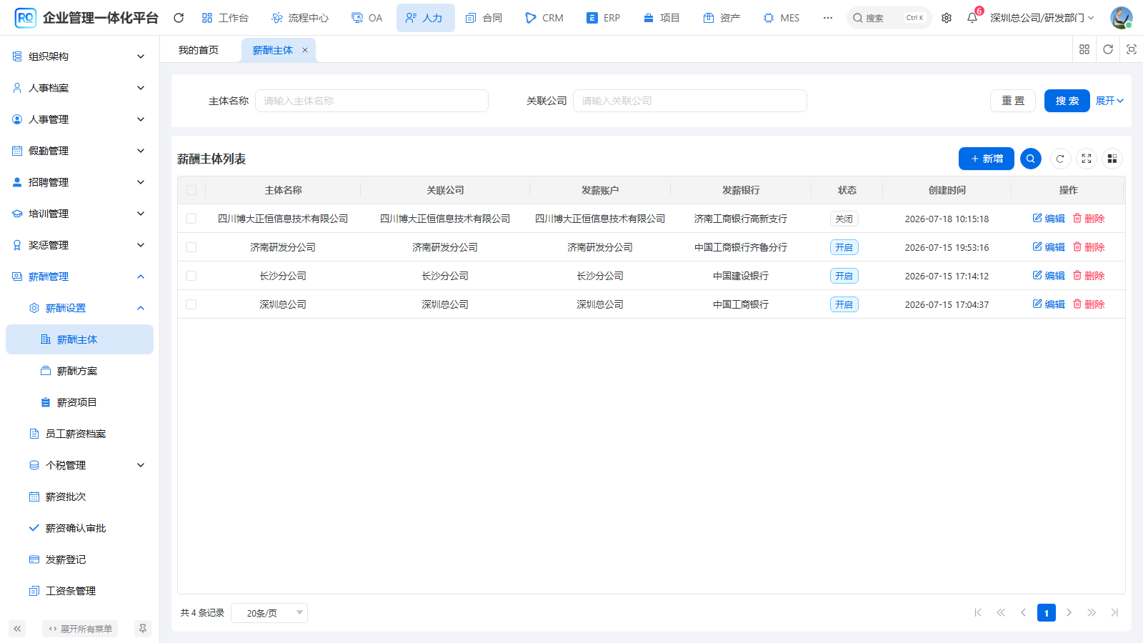Jump to the last page icon in pagination
1143x643 pixels.
[1114, 612]
